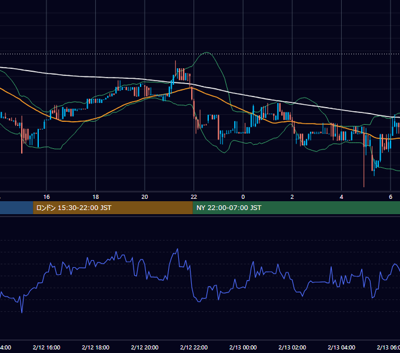The height and width of the screenshot is (353, 400).
Task: Click the 2/12 16:00 time label
Action: point(46,347)
